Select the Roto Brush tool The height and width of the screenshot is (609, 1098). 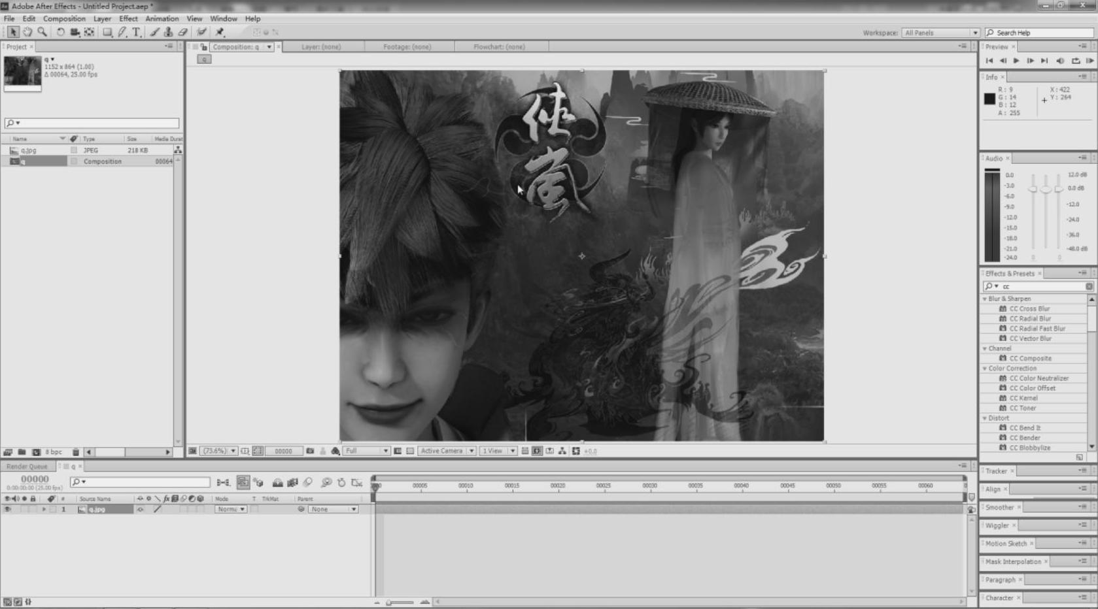pyautogui.click(x=201, y=32)
